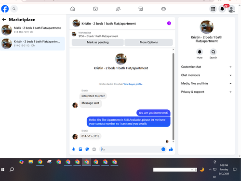The image size is (241, 181).
Task: Open Windows taskbar search
Action: point(12,169)
